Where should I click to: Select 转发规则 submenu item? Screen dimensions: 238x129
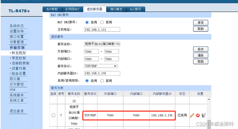tap(18, 53)
